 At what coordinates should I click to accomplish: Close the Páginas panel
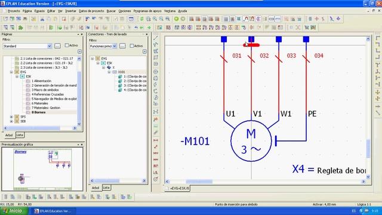tap(82, 35)
